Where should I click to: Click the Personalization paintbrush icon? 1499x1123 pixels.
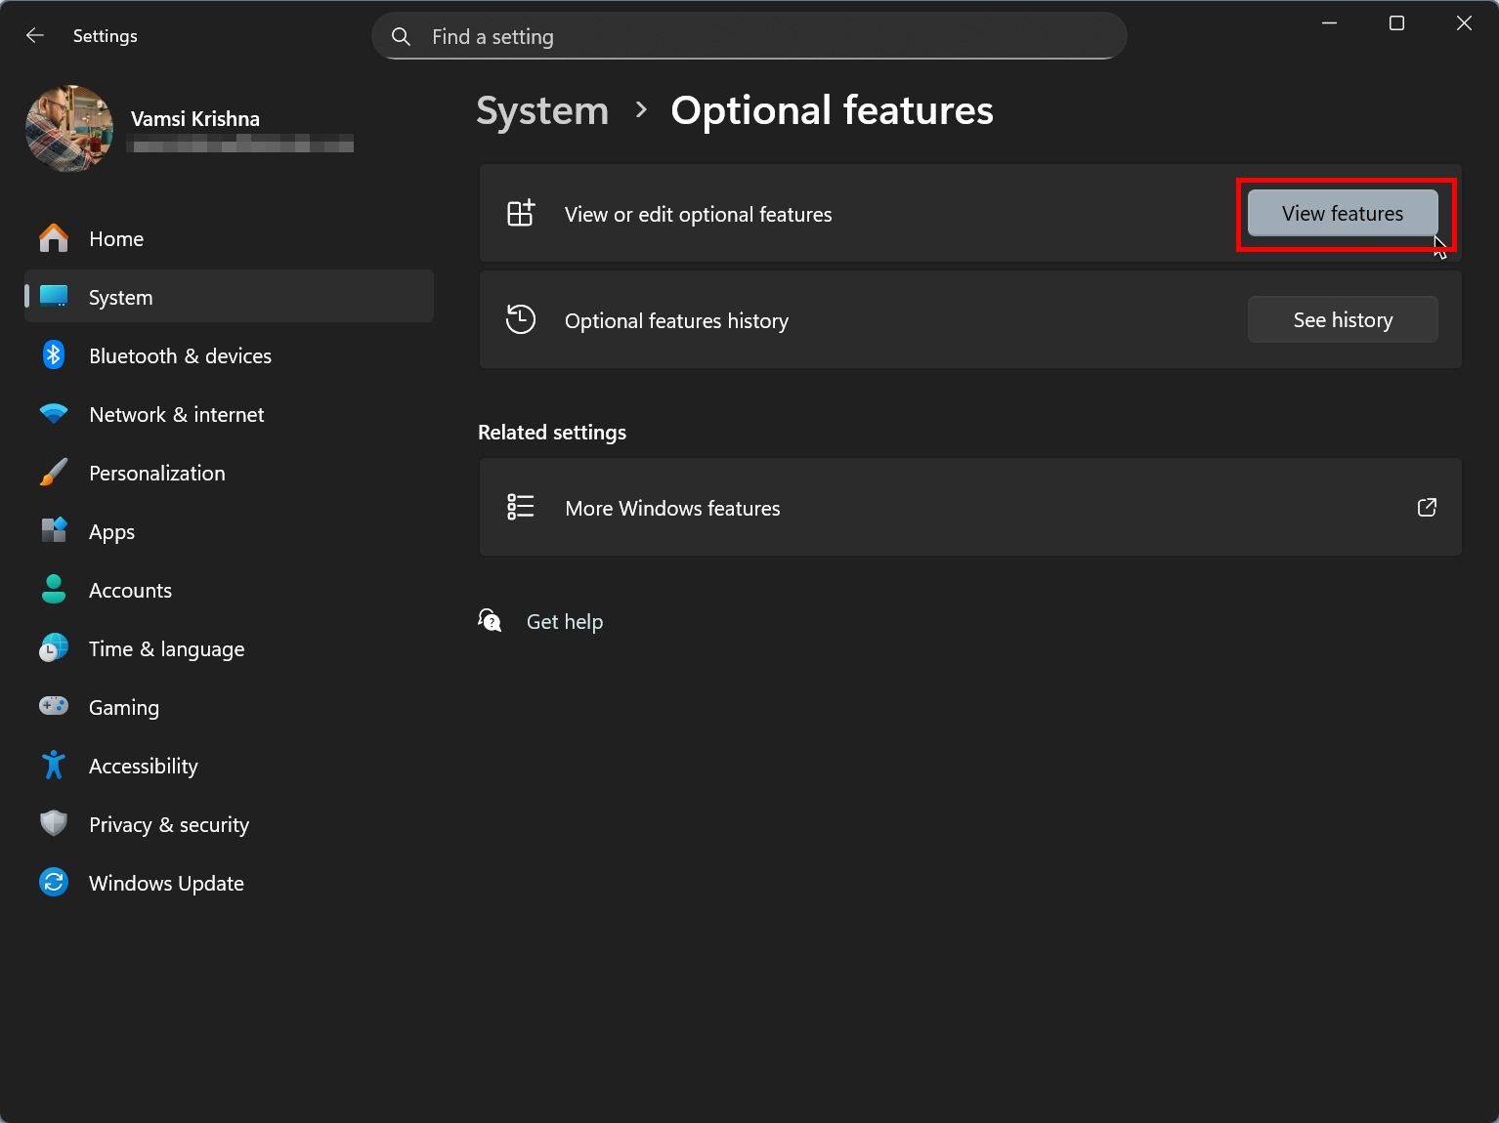[54, 473]
